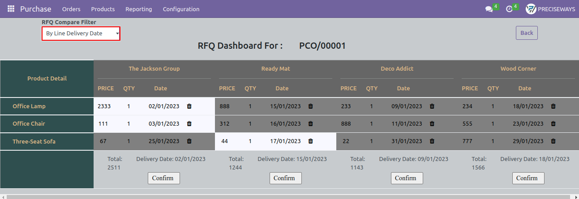Open the Reporting menu
This screenshot has width=579, height=199.
(139, 9)
